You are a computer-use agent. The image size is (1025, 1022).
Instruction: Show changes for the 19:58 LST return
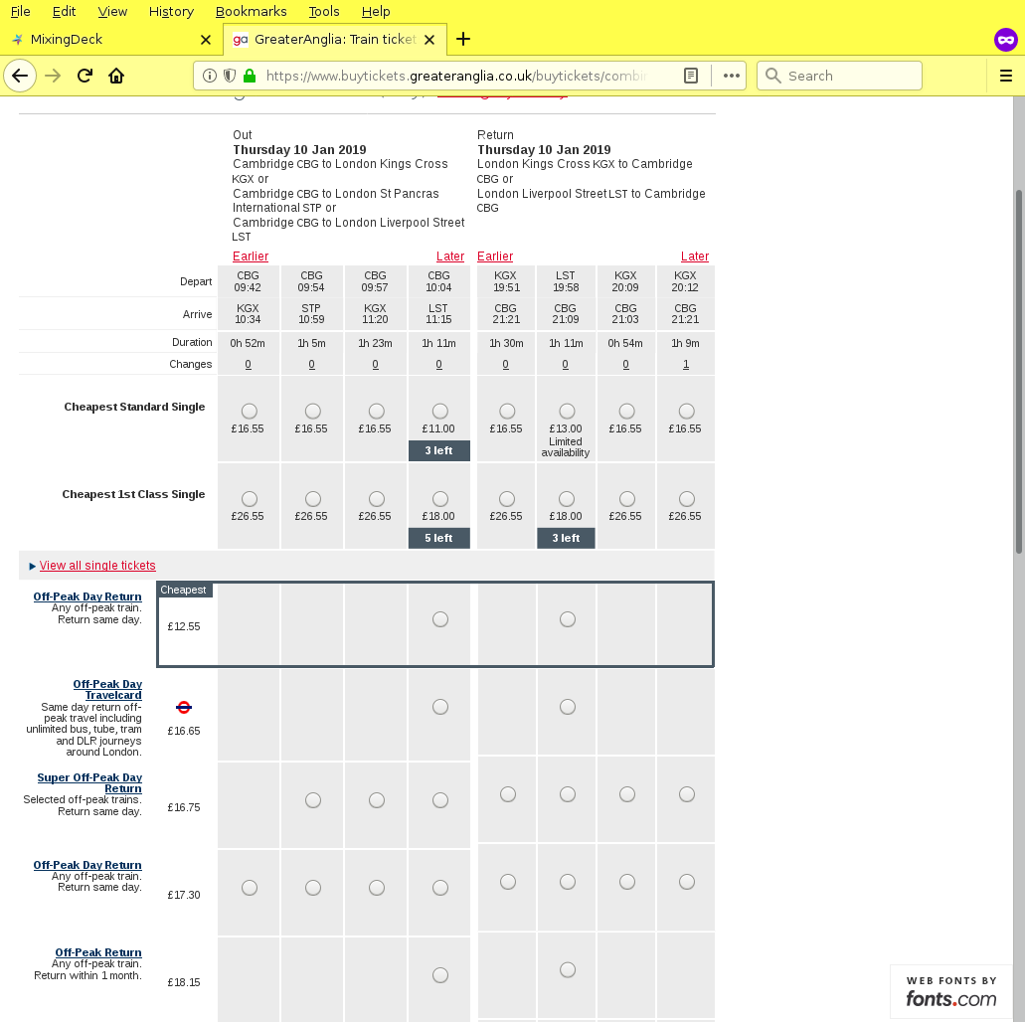click(x=565, y=364)
